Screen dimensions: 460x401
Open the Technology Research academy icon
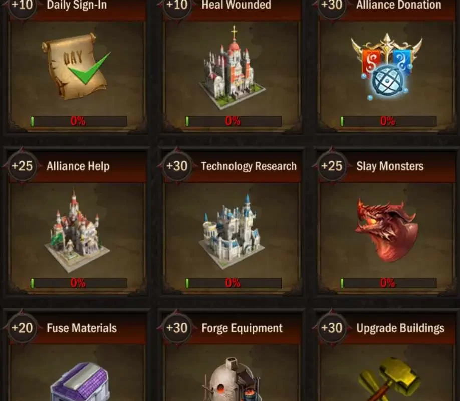pos(232,231)
